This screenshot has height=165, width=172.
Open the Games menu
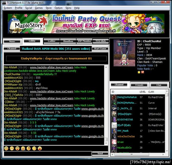[39, 8]
